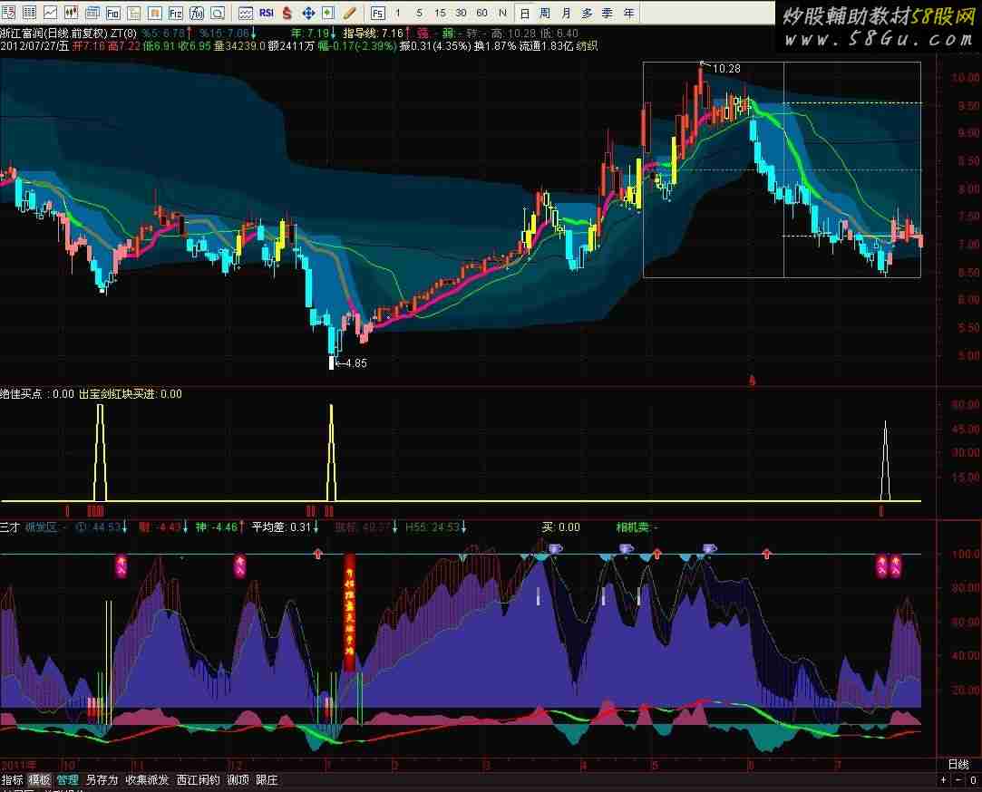Click the Fs time-share icon
The height and width of the screenshot is (792, 982).
tap(377, 13)
